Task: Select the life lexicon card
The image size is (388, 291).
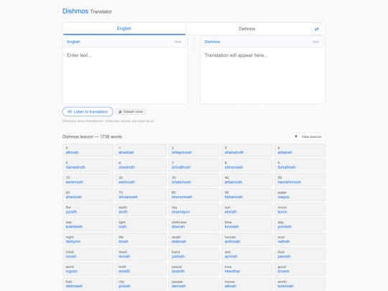Action: coord(141,239)
